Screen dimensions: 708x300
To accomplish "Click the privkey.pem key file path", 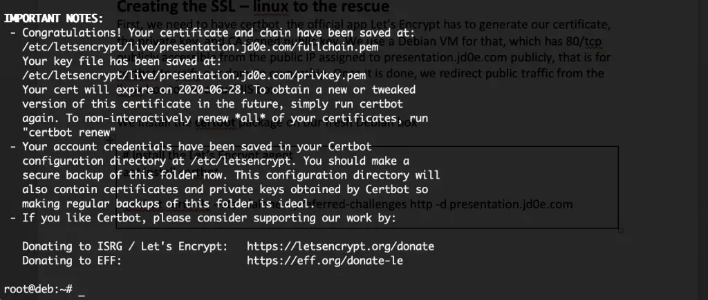I will 194,75.
